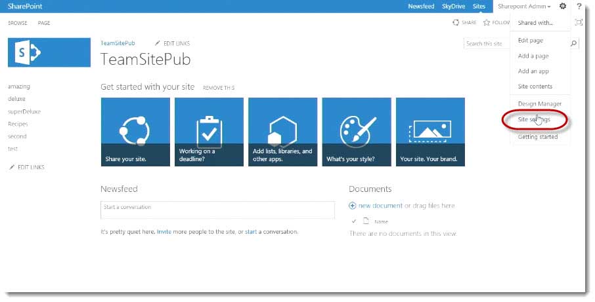Choose Site settings from the gear menu

[534, 121]
